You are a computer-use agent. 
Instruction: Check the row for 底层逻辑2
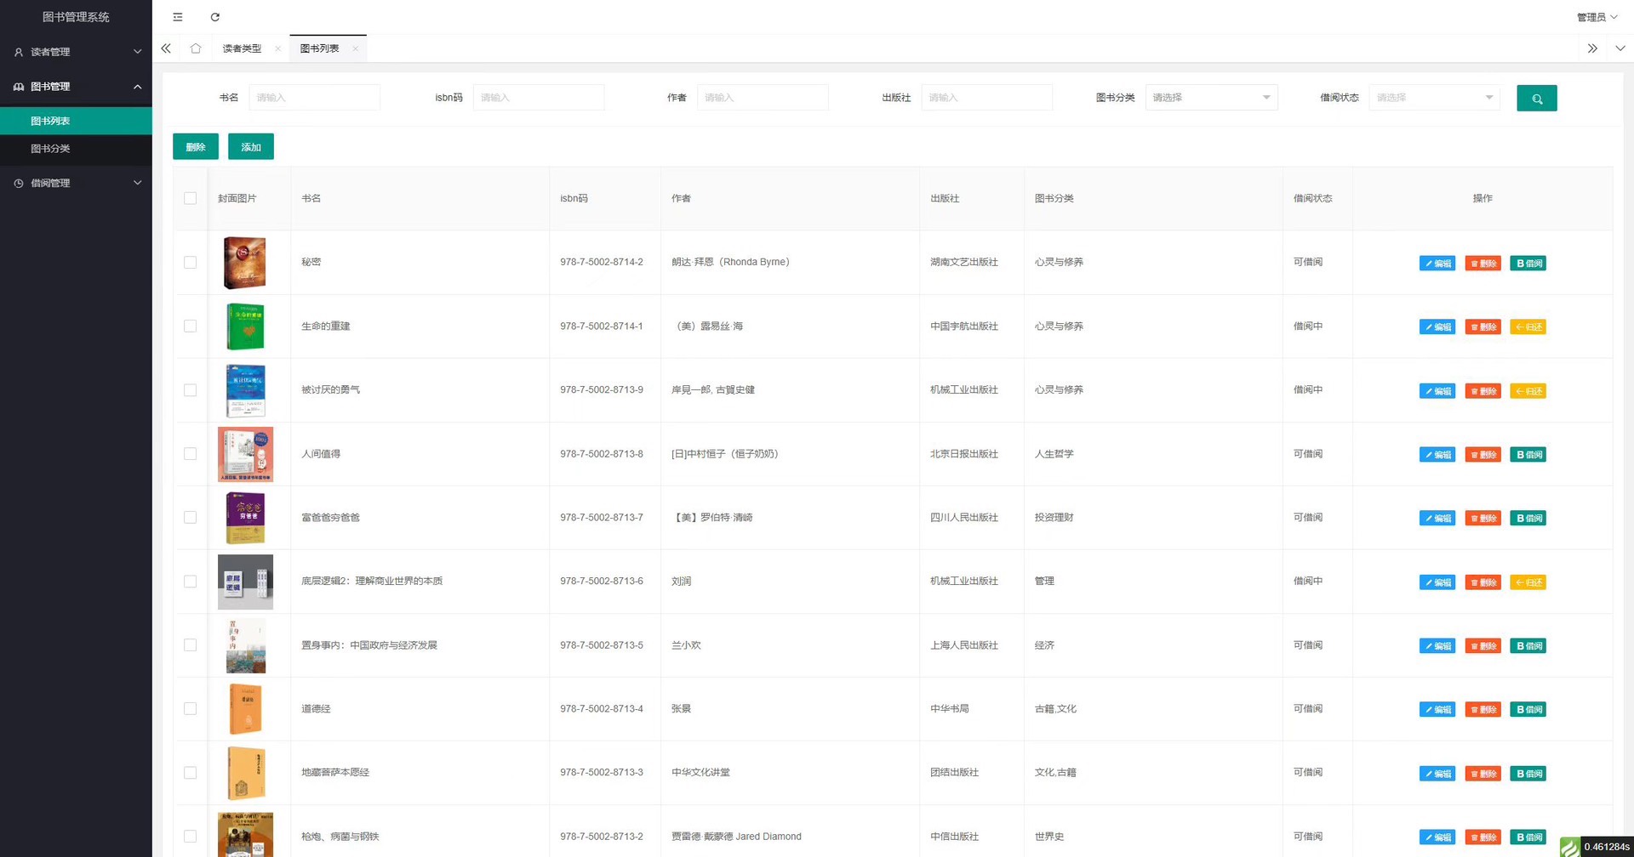[190, 582]
